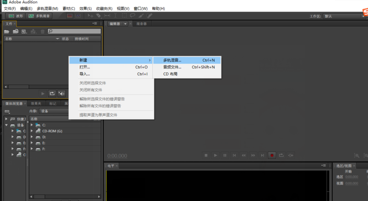The image size is (368, 201).
Task: Click the 名称 column sort arrow in 文件 panel
Action: coord(57,39)
